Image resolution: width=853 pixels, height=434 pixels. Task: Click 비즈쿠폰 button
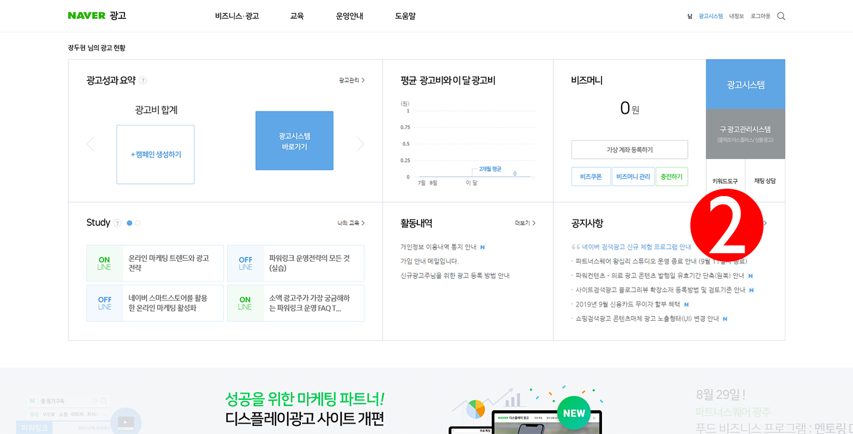591,177
